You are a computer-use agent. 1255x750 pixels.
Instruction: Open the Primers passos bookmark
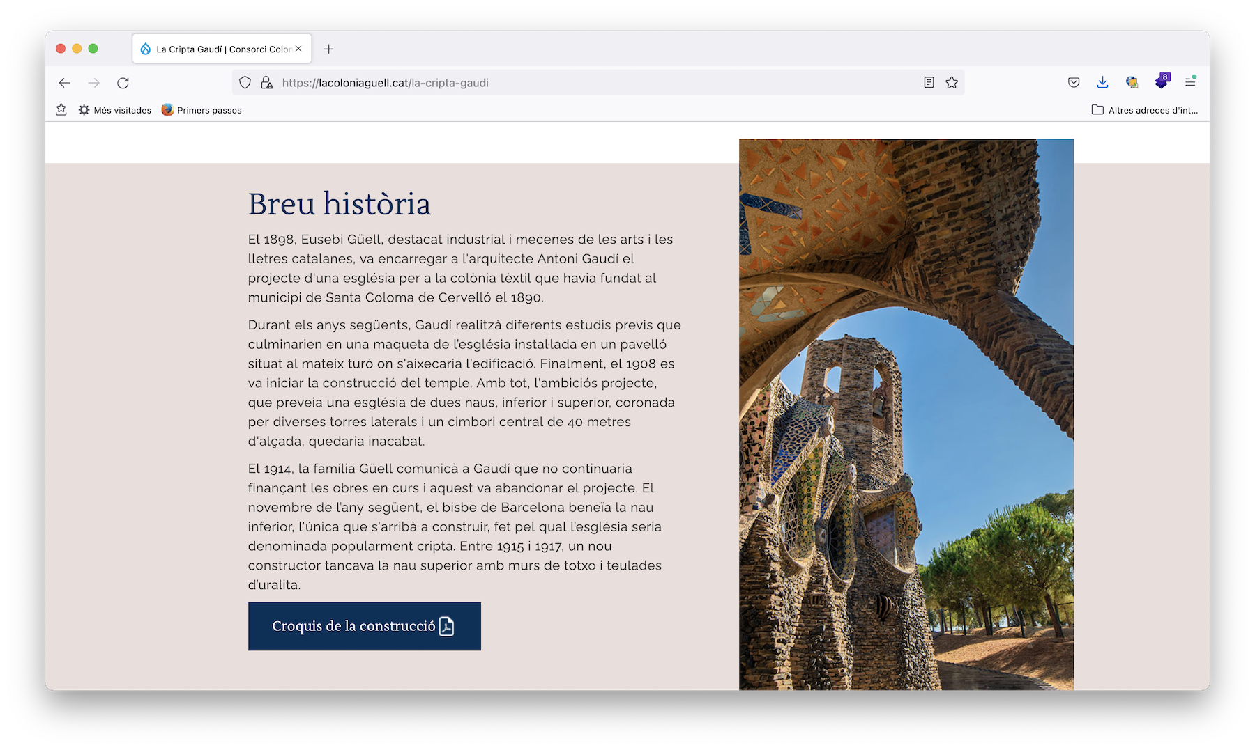(201, 110)
